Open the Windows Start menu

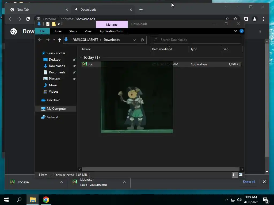[6, 200]
